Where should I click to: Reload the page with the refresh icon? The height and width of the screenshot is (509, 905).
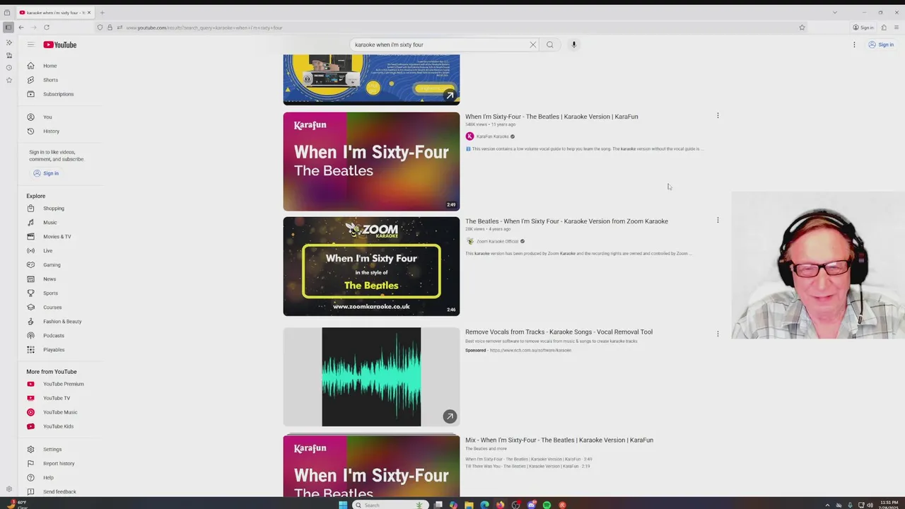point(47,28)
